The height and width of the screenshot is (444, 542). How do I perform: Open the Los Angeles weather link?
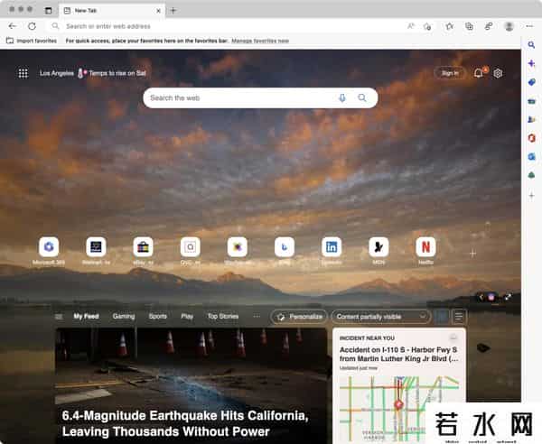57,73
